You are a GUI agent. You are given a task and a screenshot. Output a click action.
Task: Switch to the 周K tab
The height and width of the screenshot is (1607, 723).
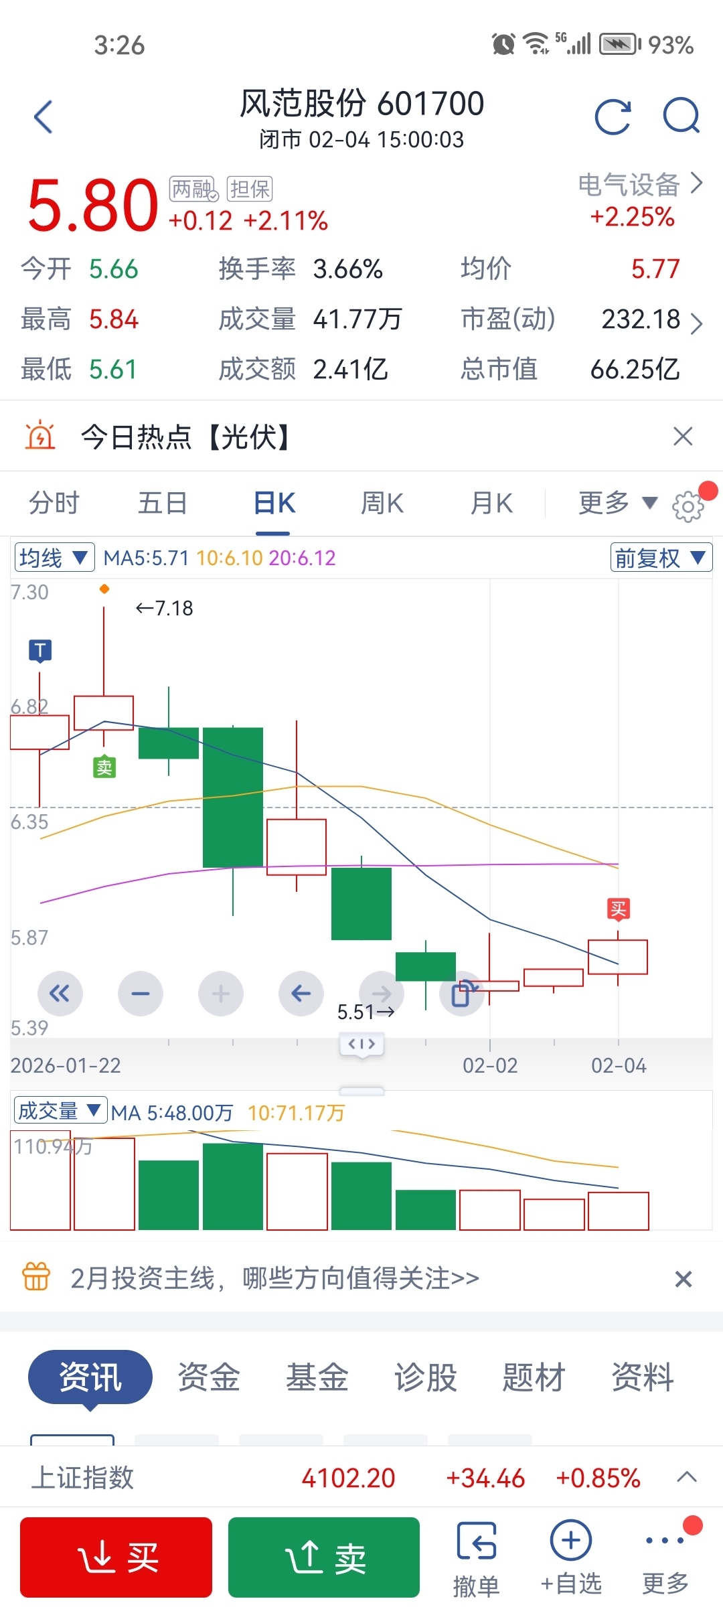pos(382,503)
